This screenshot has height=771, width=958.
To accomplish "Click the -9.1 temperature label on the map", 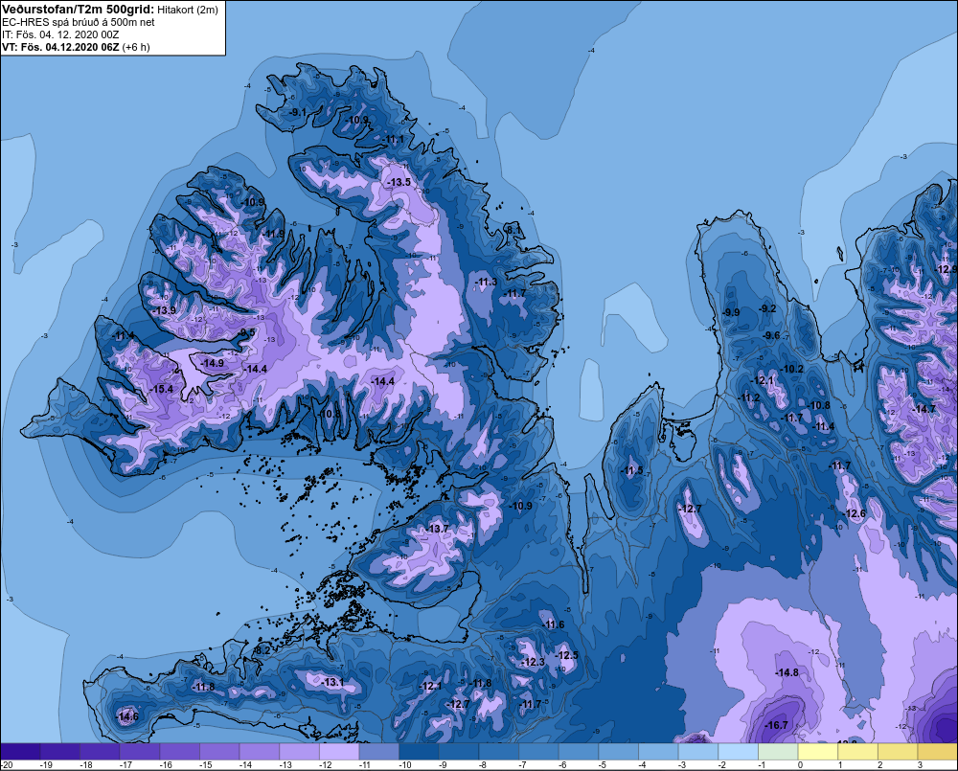I will pos(298,112).
